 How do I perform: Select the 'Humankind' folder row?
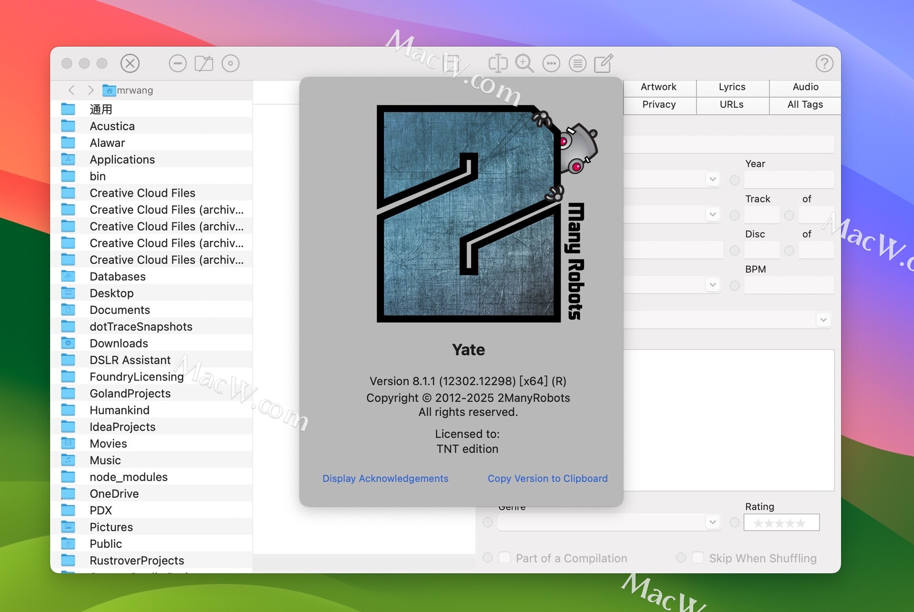pos(151,410)
